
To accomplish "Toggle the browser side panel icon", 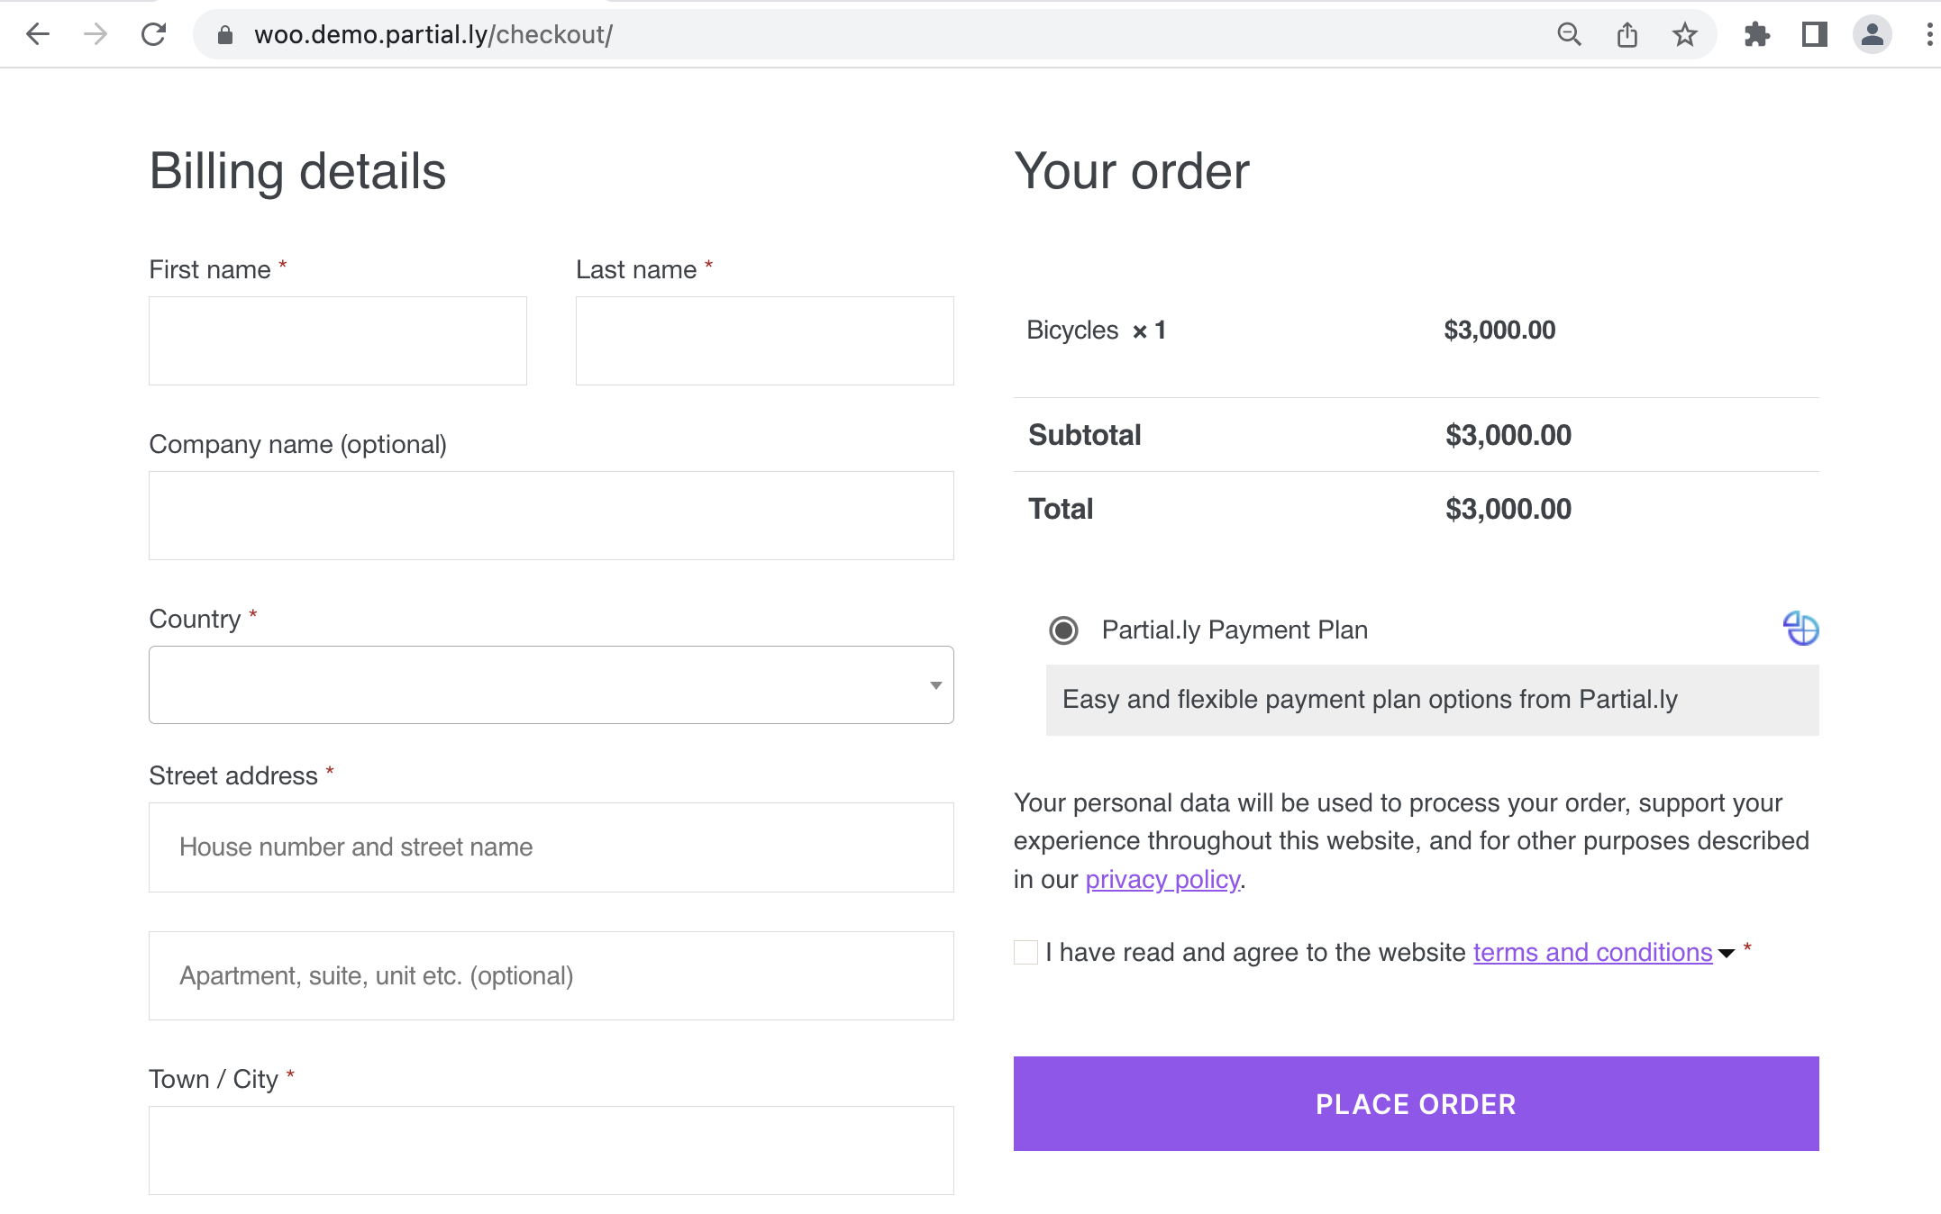I will coord(1814,34).
